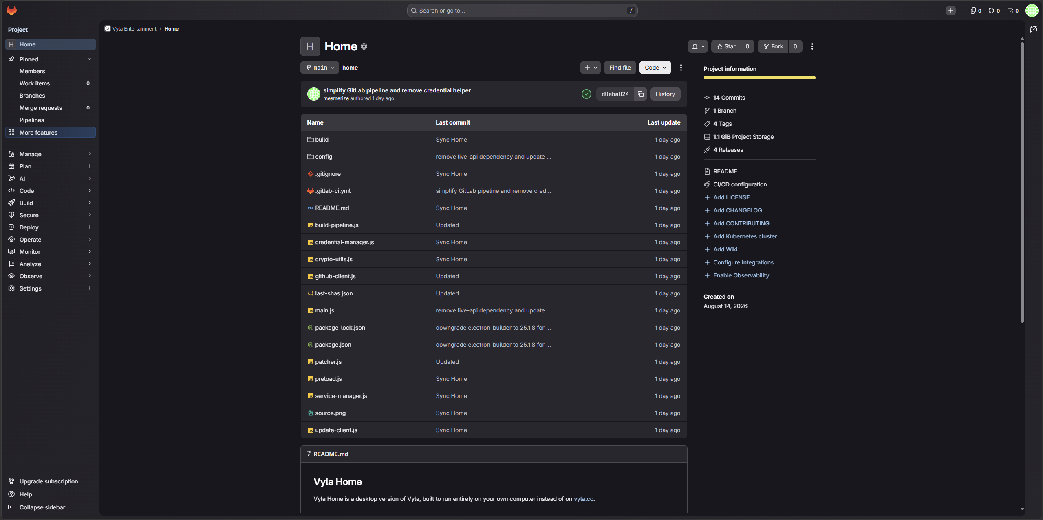Expand the Settings sidebar section
The width and height of the screenshot is (1043, 520).
50,288
